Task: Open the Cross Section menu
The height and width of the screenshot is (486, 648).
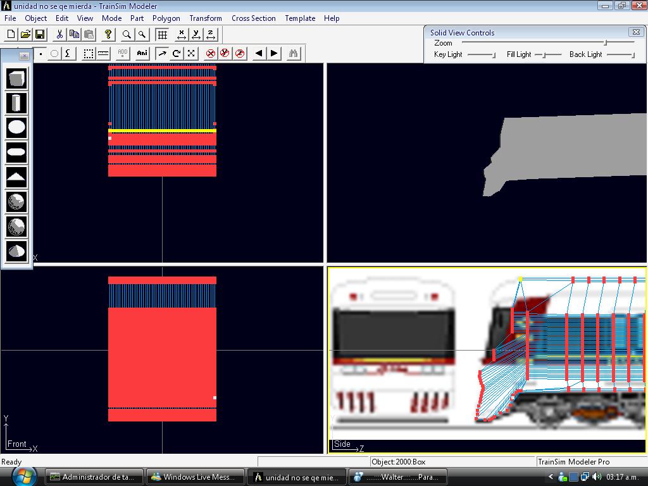Action: pyautogui.click(x=253, y=18)
